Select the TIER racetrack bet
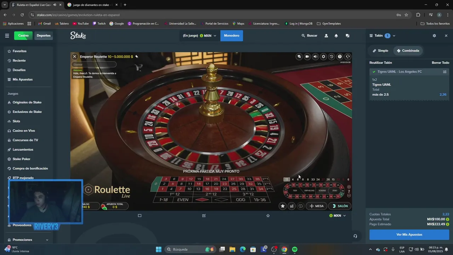Viewport: 453px width, 255px height. click(295, 191)
